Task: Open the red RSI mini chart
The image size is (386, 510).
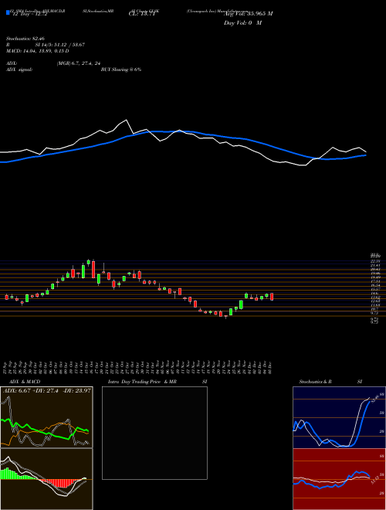Action: point(339,479)
